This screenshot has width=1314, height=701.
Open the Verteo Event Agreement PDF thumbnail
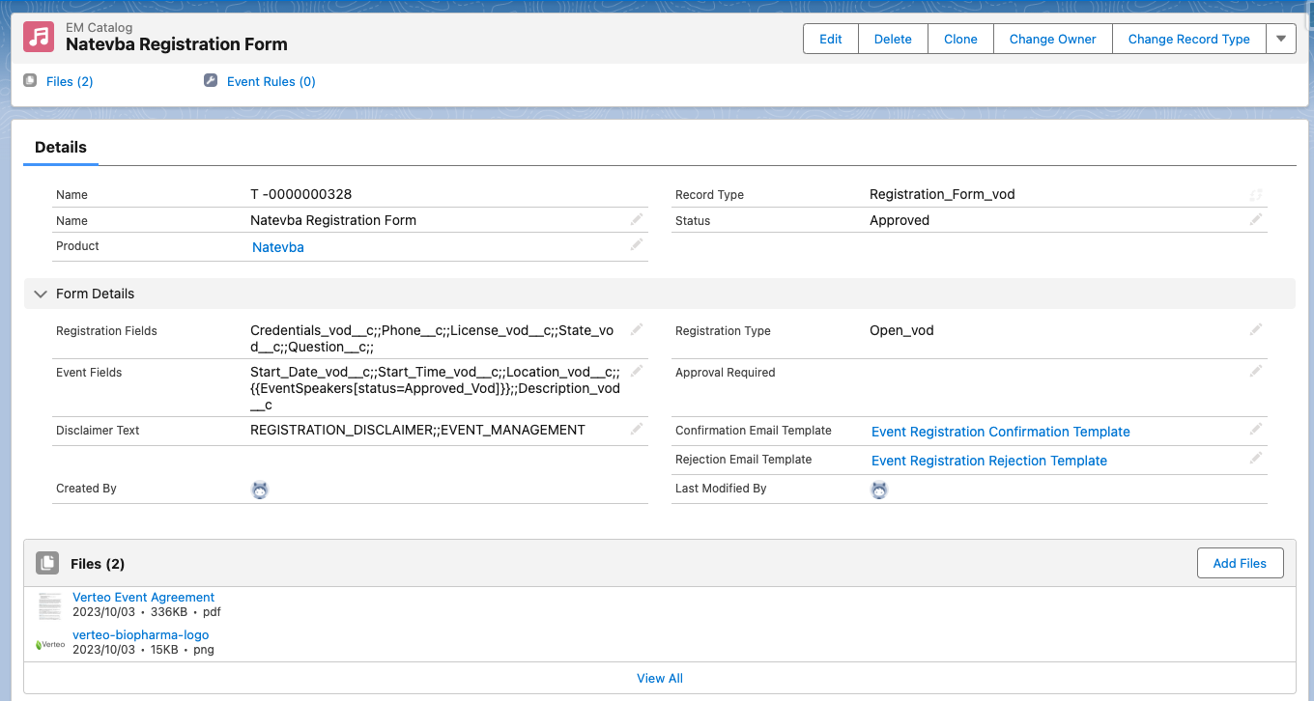[49, 605]
